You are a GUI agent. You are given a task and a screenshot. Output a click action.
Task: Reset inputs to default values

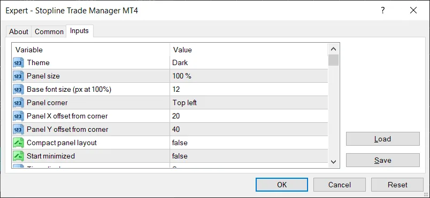(397, 185)
